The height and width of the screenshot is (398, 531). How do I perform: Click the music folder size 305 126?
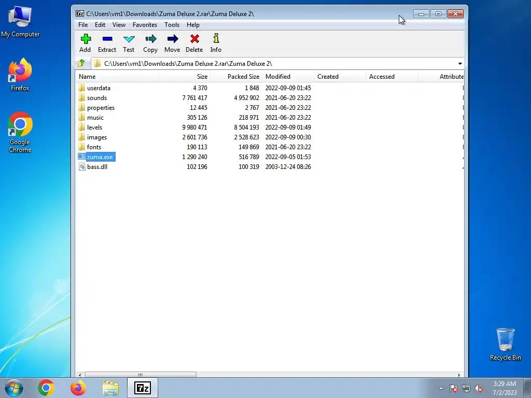(197, 118)
